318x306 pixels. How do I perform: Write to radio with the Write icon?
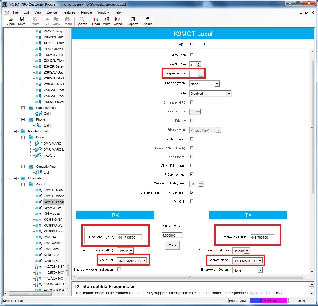(107, 19)
